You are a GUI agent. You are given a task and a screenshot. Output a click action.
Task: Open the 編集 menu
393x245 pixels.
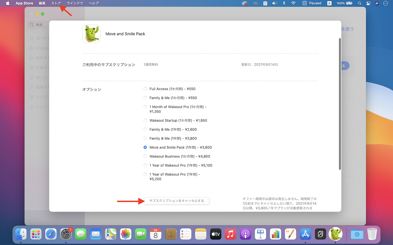pyautogui.click(x=42, y=3)
